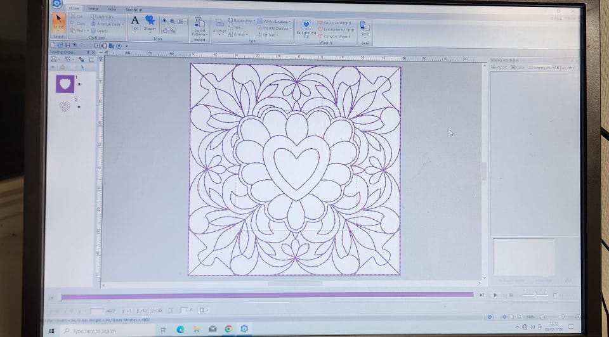Click the frame icon in Sewing Order toolbar
The height and width of the screenshot is (337, 609).
[x=91, y=60]
